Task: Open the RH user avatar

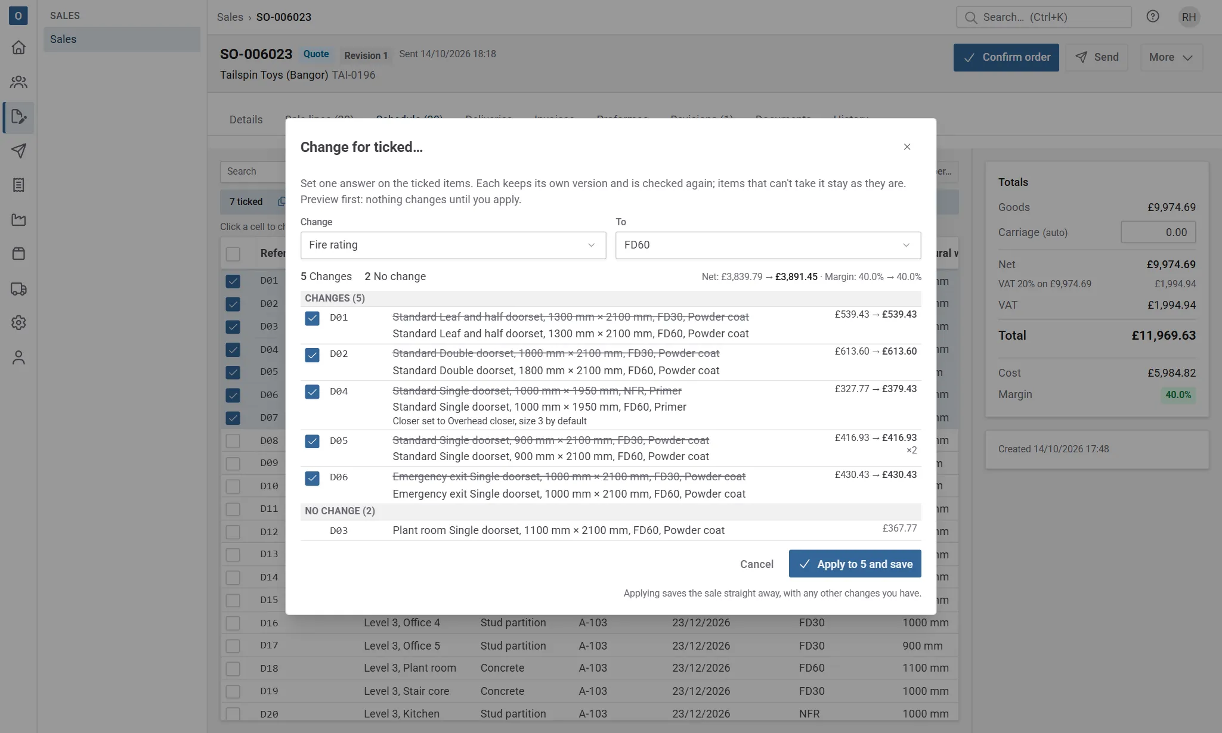Action: coord(1189,17)
